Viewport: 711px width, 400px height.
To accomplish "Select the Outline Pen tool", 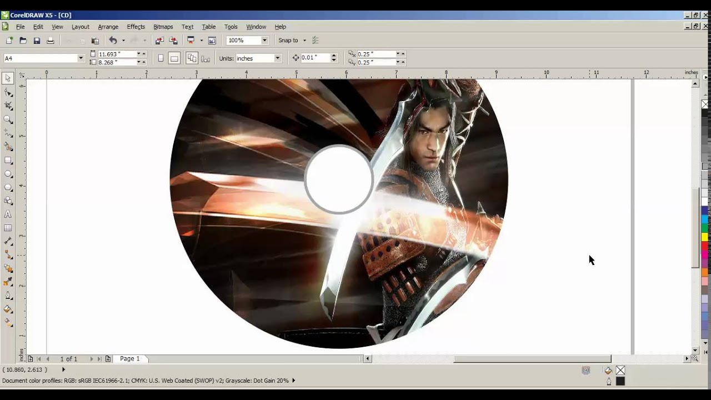I will click(8, 296).
